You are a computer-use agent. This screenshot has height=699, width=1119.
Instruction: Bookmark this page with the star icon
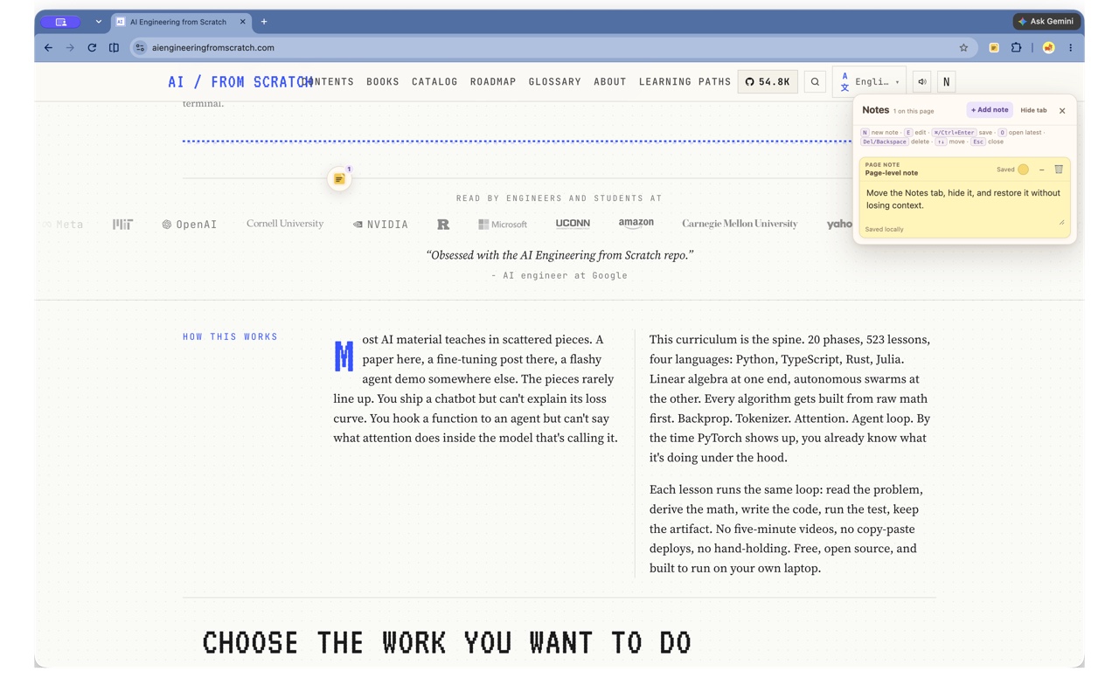(x=963, y=48)
